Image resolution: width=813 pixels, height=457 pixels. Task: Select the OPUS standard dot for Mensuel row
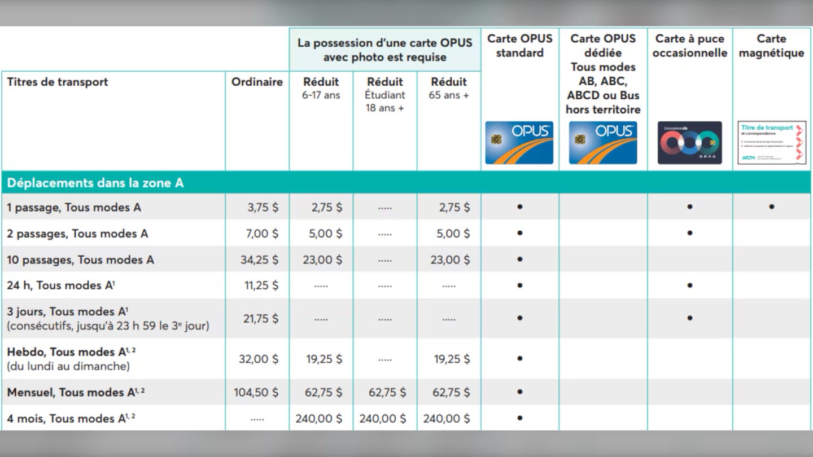[x=519, y=392]
